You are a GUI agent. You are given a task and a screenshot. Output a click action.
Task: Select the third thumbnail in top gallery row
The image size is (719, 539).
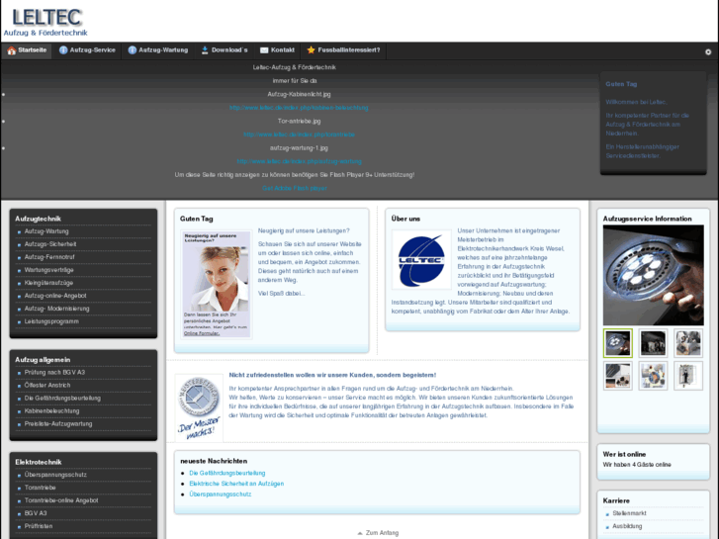(x=688, y=343)
